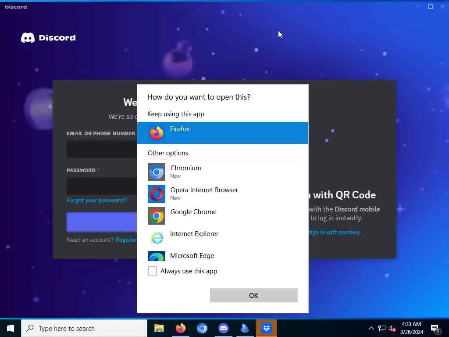
Task: Choose the Internet Explorer icon
Action: 157,237
